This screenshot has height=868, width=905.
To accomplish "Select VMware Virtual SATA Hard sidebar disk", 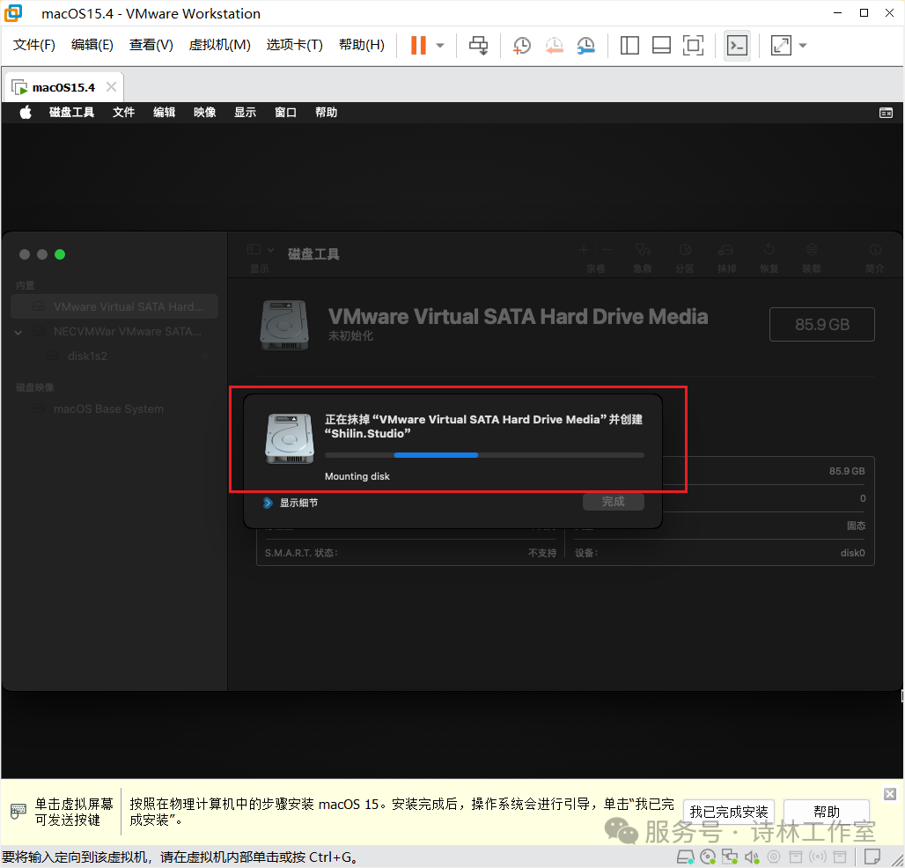I will 114,306.
